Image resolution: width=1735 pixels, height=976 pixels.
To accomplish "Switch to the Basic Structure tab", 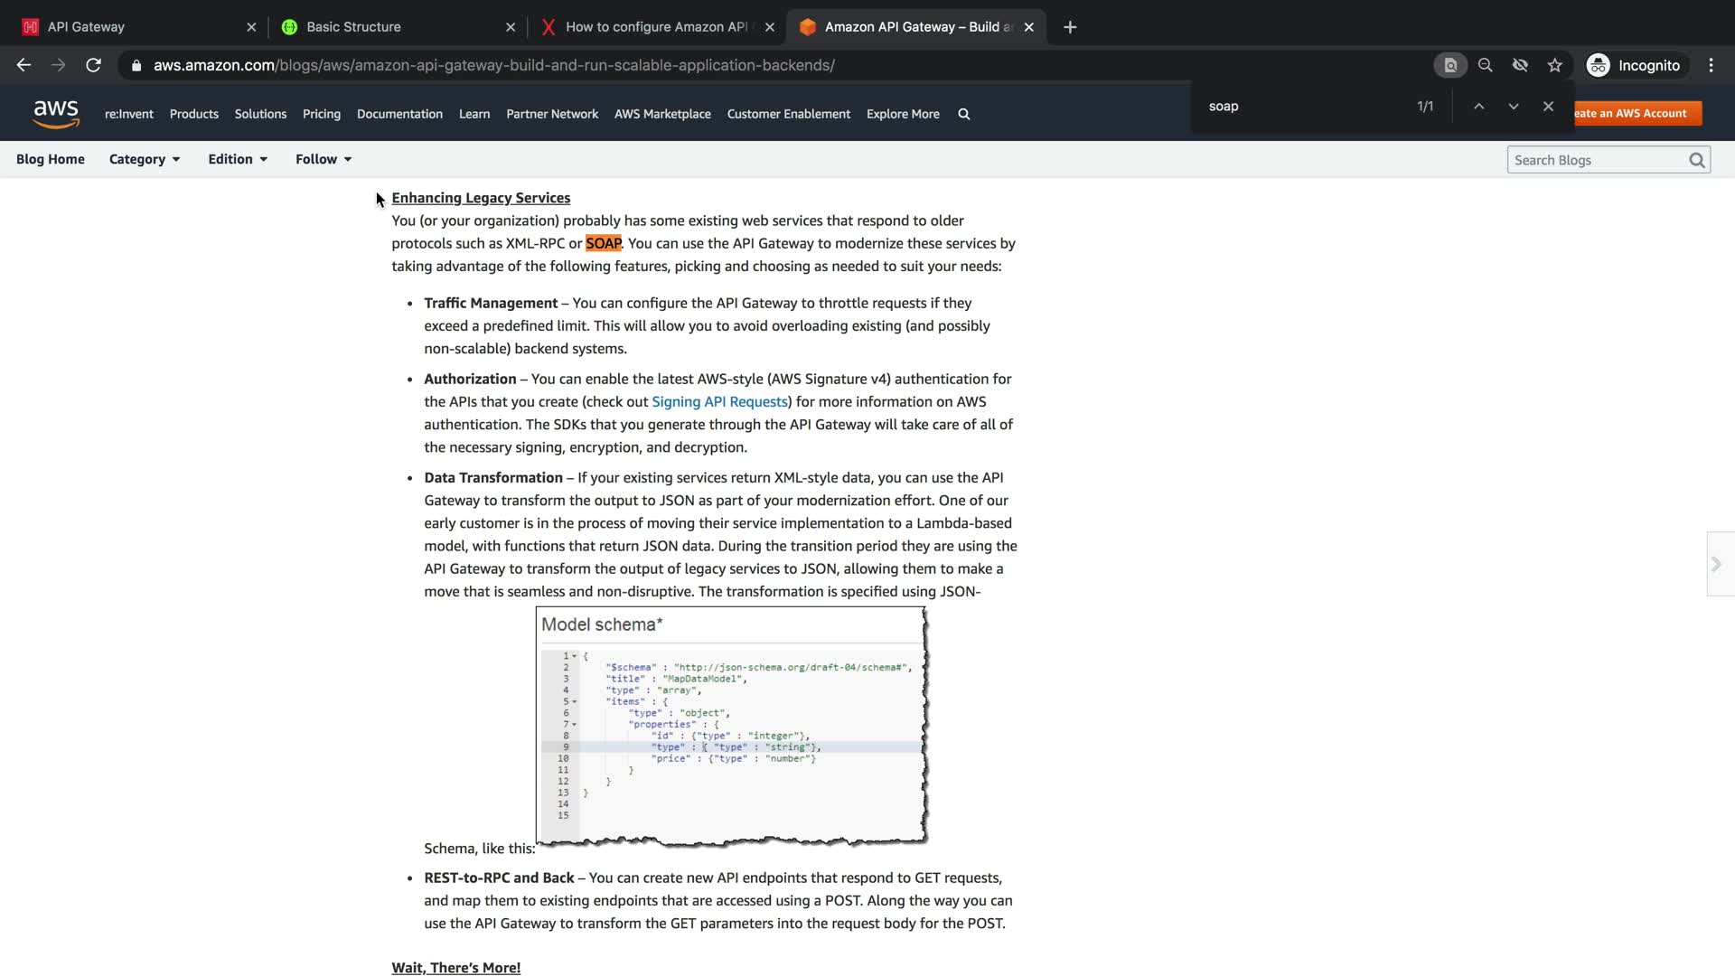I will click(353, 27).
